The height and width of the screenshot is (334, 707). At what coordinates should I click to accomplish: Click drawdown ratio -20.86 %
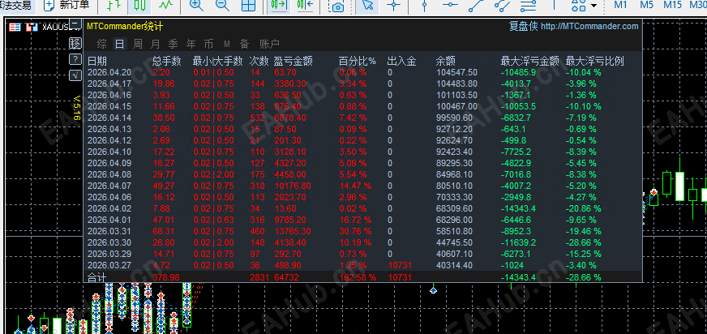click(x=584, y=208)
